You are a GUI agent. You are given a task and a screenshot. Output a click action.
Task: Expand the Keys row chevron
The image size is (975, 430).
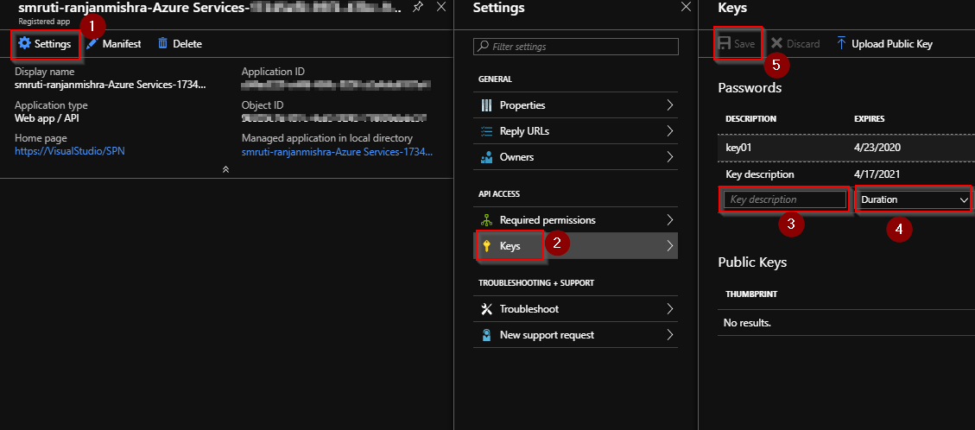tap(669, 246)
